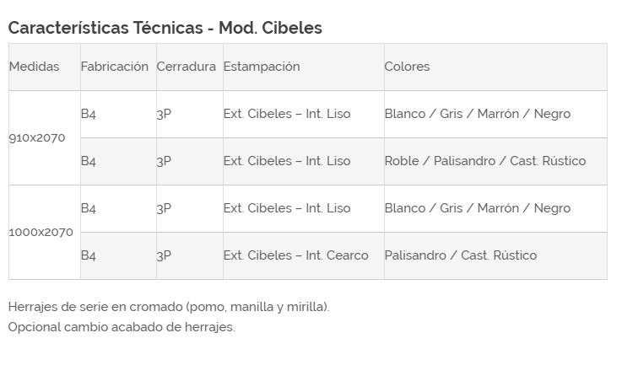
Task: Click the colors cell in the Int. Cearco row
Action: click(x=460, y=255)
